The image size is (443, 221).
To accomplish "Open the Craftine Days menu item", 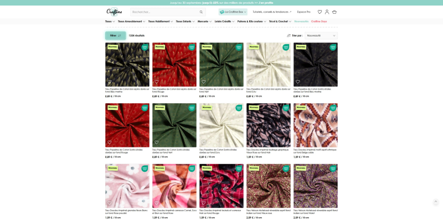I will click(x=319, y=22).
